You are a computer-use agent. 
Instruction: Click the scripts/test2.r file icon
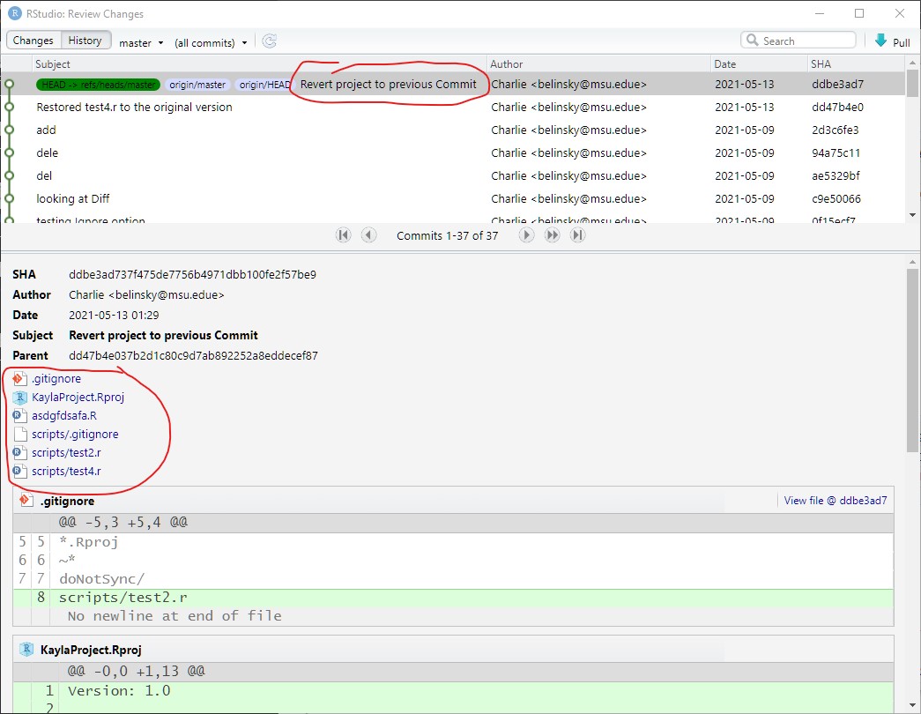click(20, 452)
